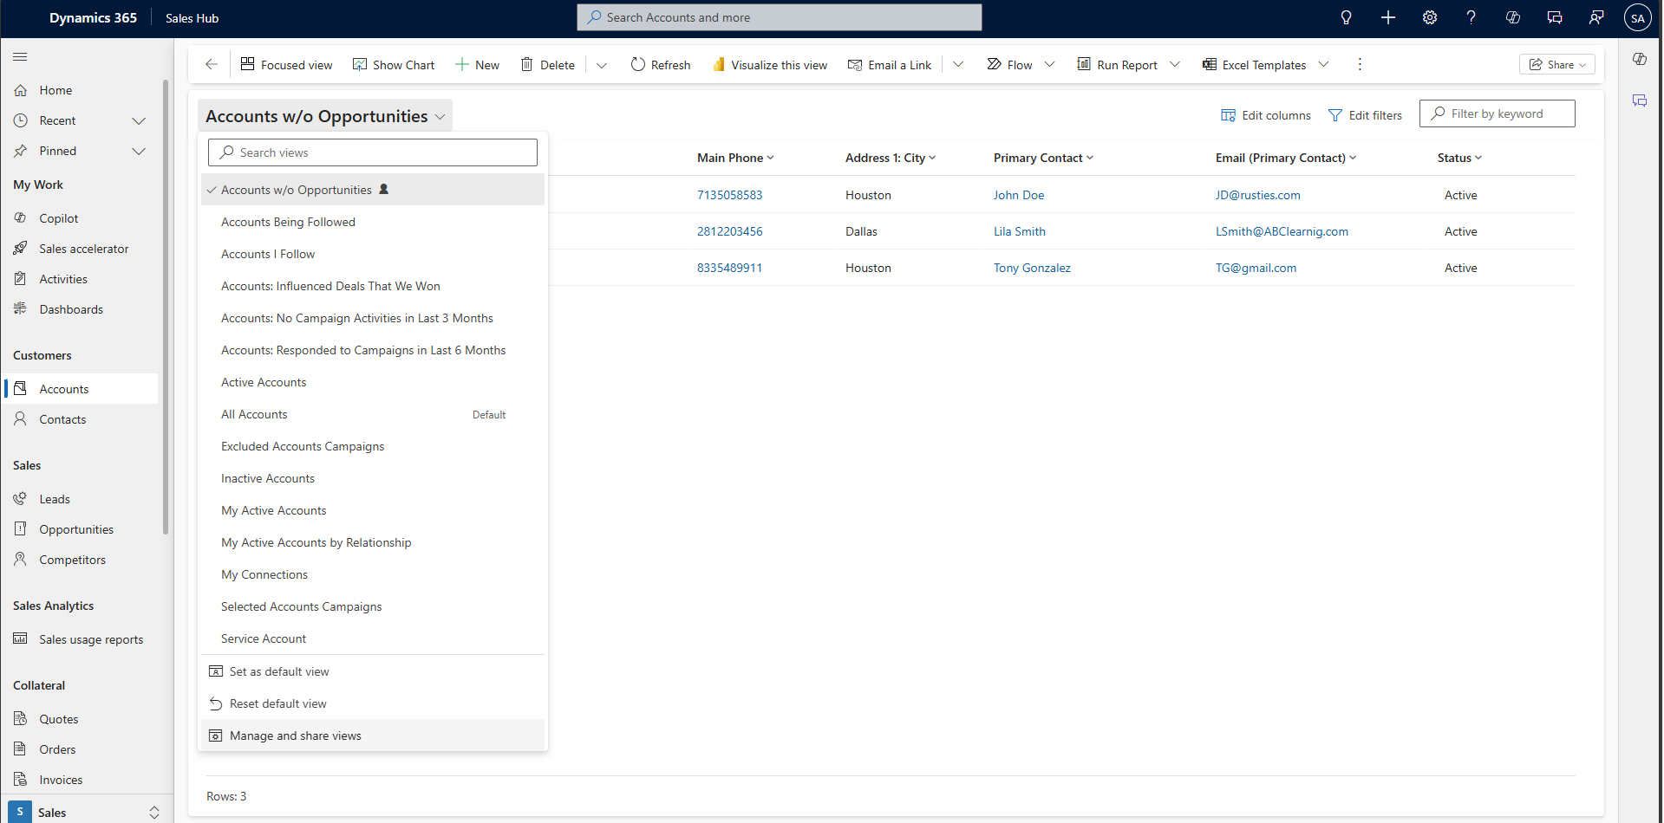Viewport: 1664px width, 823px height.
Task: Select Sales accelerator in the sidebar
Action: [x=82, y=249]
